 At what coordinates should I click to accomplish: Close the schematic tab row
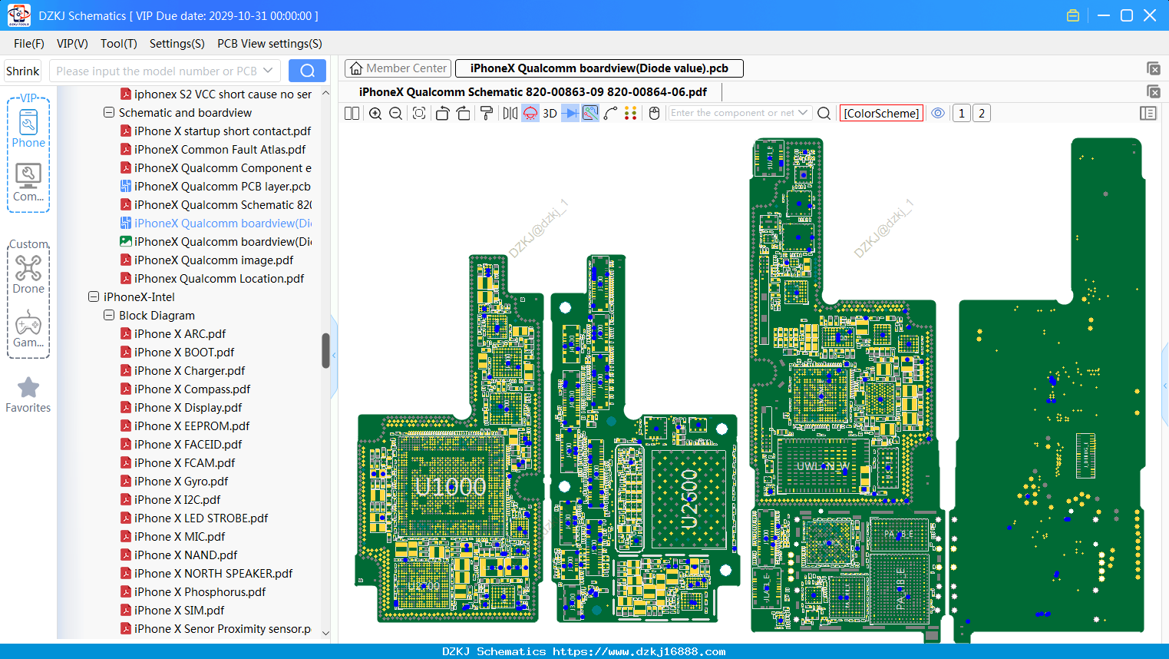click(1153, 91)
